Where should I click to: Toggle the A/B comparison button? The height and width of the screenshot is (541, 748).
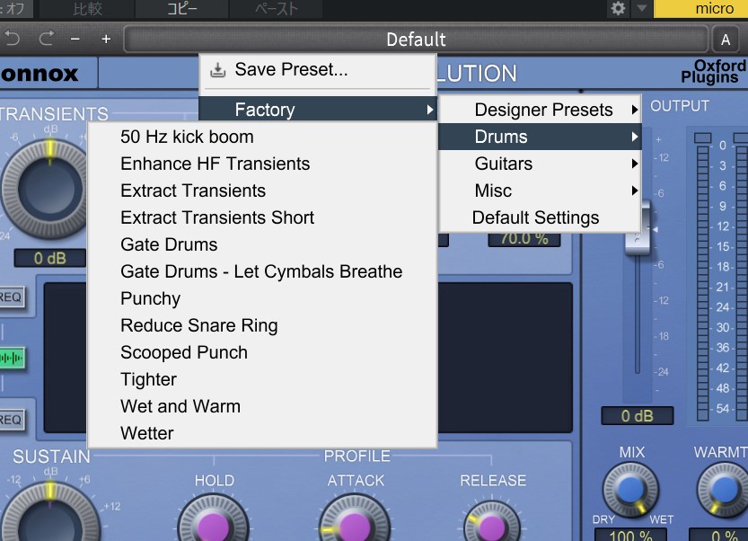(726, 40)
